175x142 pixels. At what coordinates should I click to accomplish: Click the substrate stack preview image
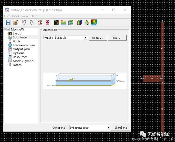[x=85, y=81]
